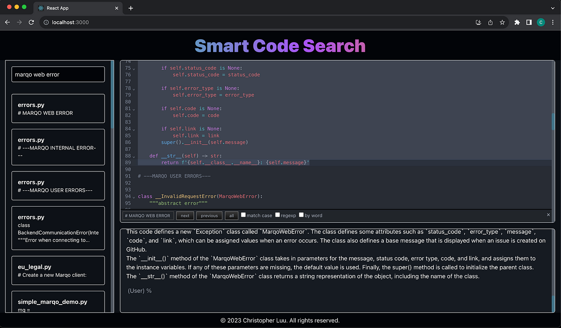The width and height of the screenshot is (561, 328).
Task: Click the explanation panel scrollbar
Action: tap(553, 304)
